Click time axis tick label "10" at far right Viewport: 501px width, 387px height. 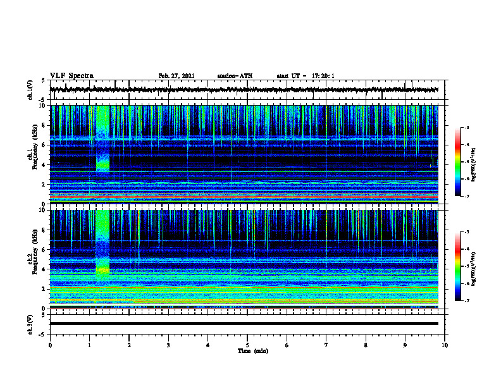click(x=445, y=345)
